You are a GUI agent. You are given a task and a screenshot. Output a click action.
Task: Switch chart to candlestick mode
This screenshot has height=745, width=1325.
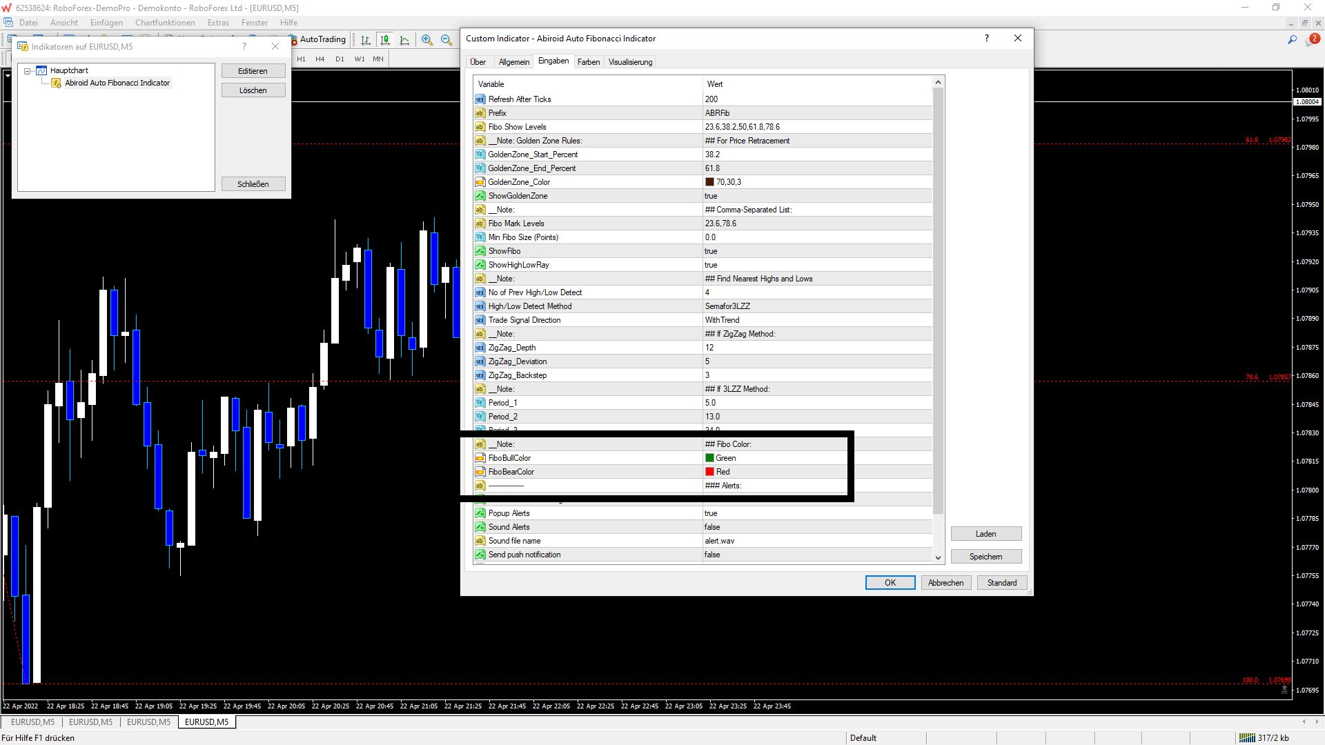(385, 40)
